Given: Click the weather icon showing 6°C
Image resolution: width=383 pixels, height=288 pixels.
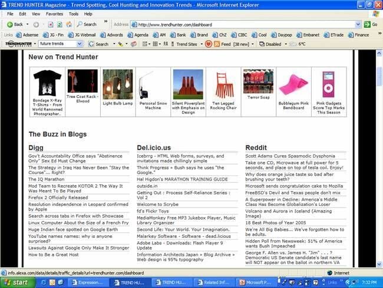Looking at the screenshot, I should click(292, 44).
